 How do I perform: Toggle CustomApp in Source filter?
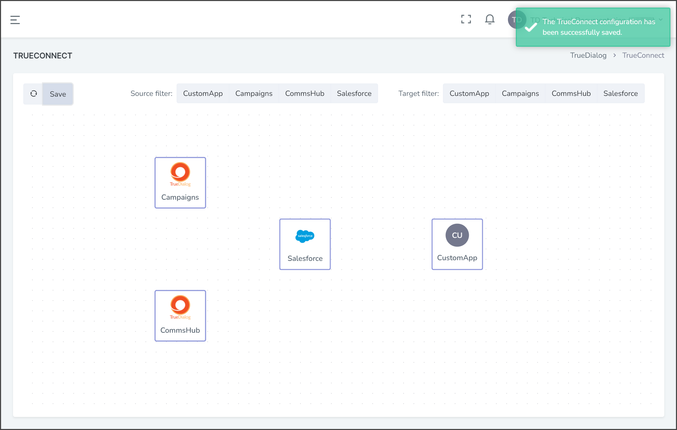[x=203, y=93]
